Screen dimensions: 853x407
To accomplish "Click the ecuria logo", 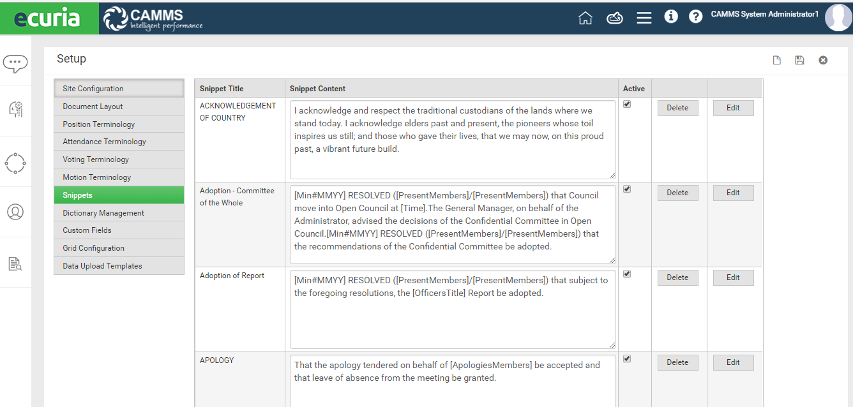I will pyautogui.click(x=49, y=18).
